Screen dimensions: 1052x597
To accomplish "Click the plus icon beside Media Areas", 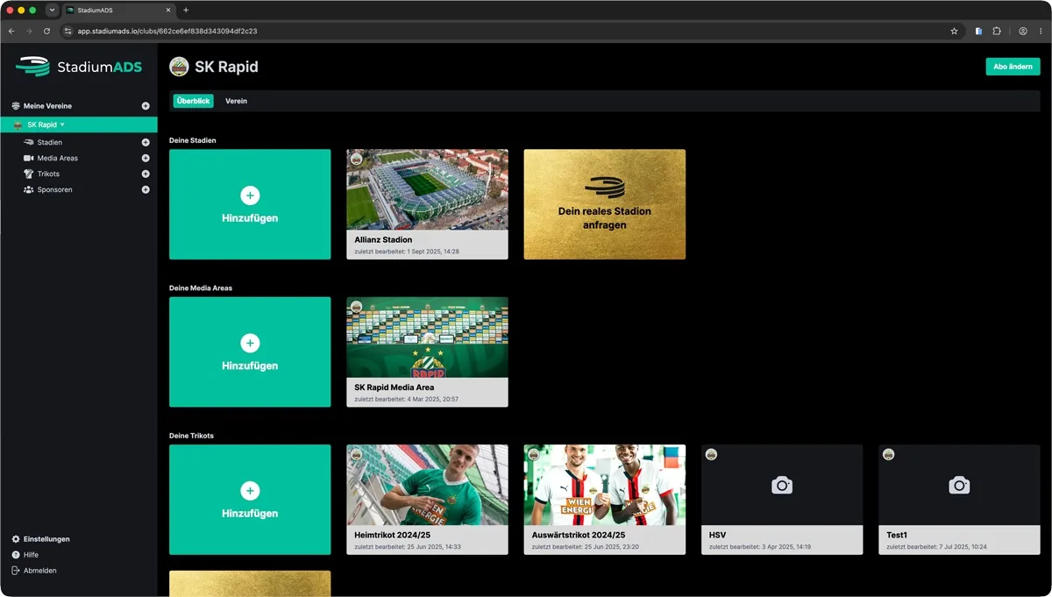I will click(x=146, y=158).
